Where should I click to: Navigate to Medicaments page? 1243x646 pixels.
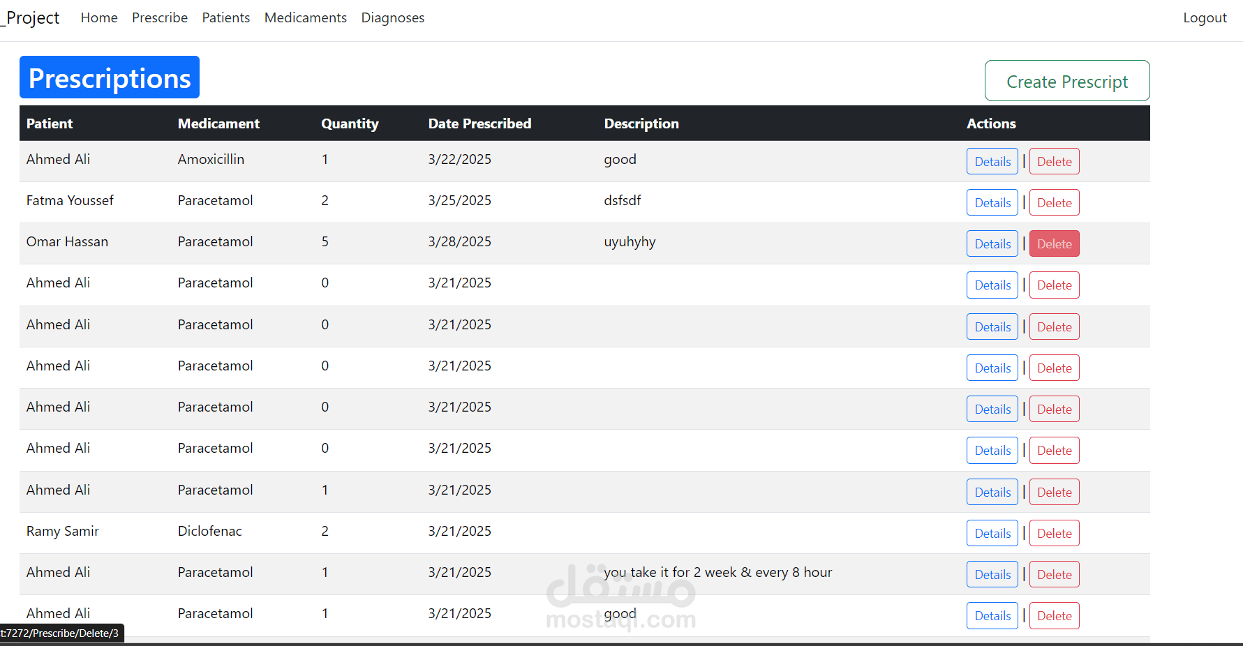tap(305, 17)
